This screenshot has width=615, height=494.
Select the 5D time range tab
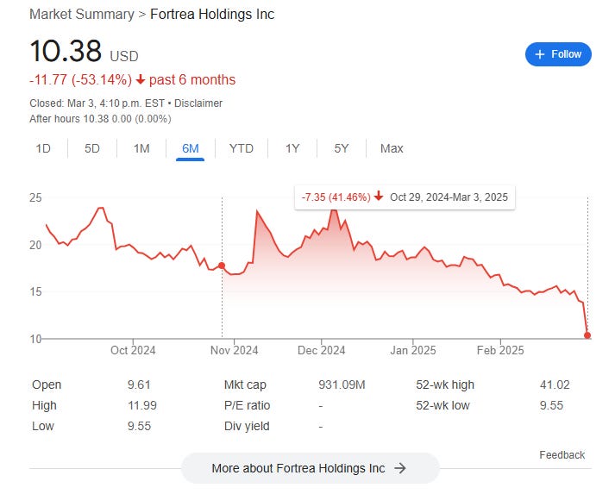pos(92,148)
